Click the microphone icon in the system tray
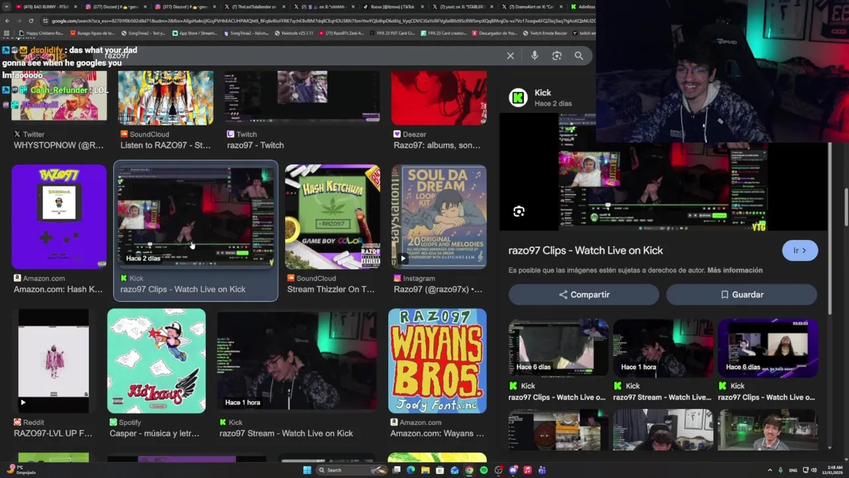The height and width of the screenshot is (478, 849). [781, 471]
